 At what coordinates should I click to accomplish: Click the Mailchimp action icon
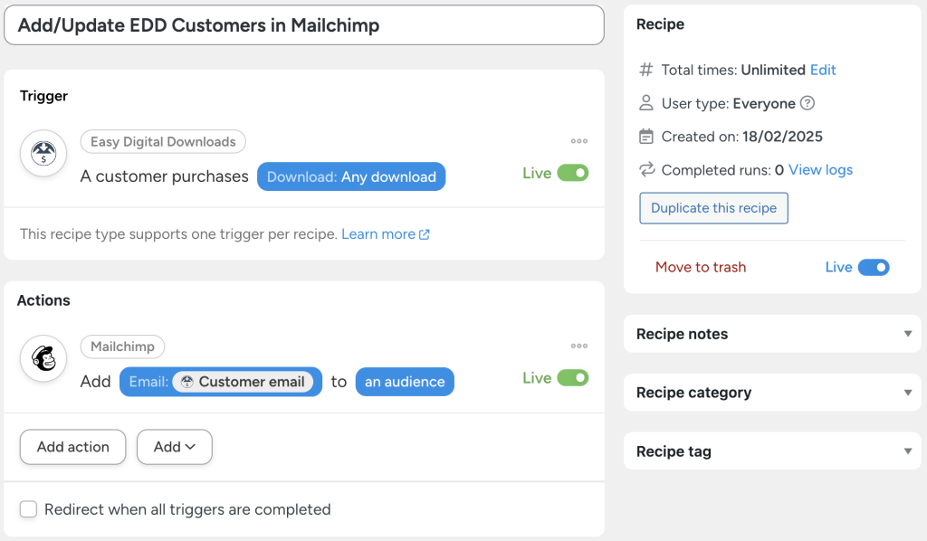[x=43, y=358]
